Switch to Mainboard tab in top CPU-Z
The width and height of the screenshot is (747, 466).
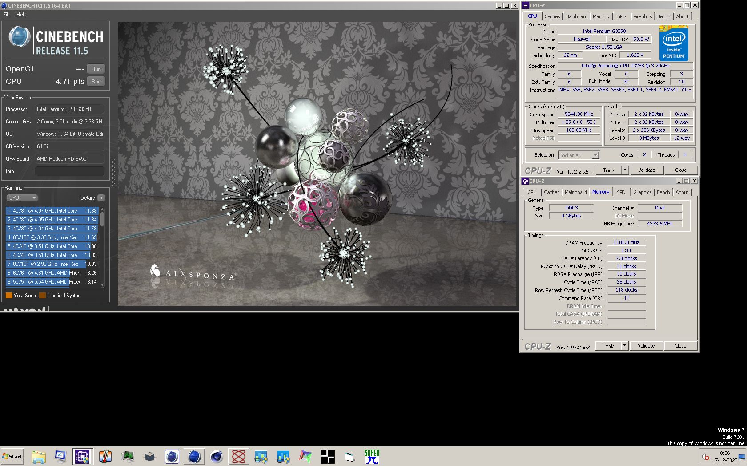point(576,16)
